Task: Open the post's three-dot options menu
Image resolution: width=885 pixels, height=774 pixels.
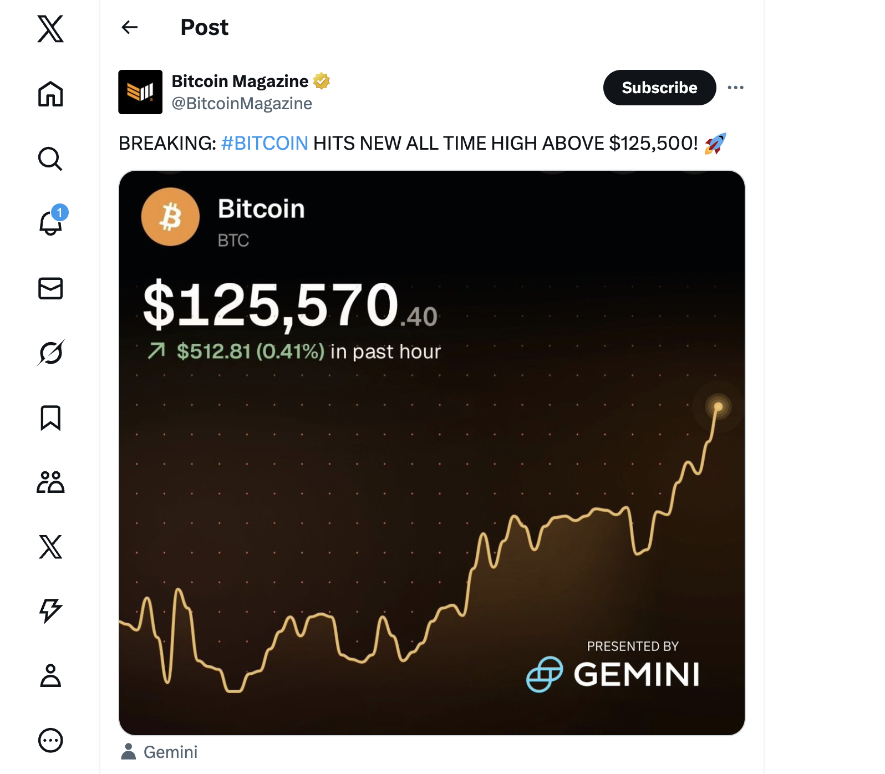Action: [735, 88]
